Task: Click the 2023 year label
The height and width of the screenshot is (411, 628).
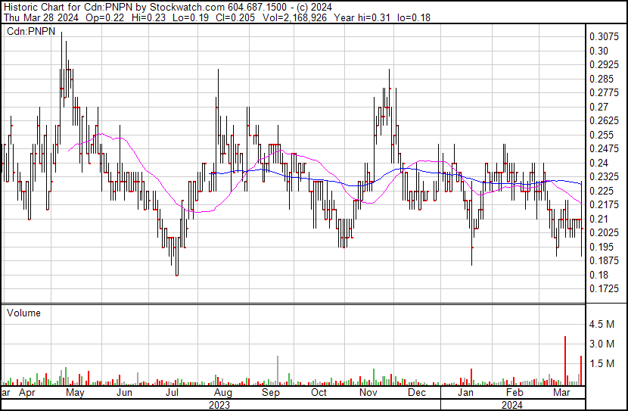Action: coord(219,405)
